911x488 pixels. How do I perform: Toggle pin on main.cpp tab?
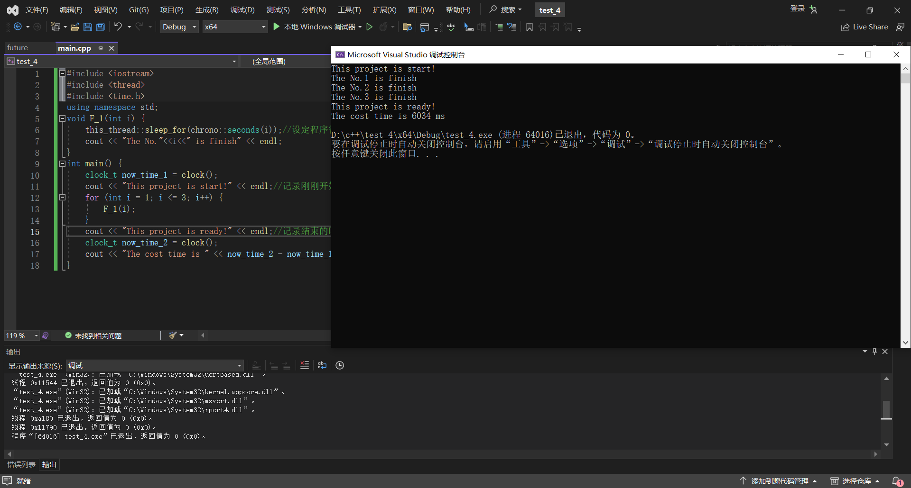[x=100, y=48]
